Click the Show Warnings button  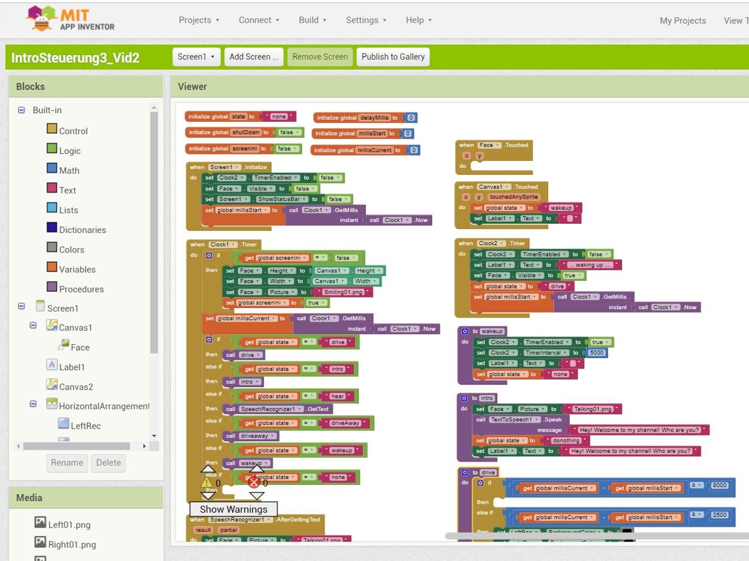coord(233,509)
